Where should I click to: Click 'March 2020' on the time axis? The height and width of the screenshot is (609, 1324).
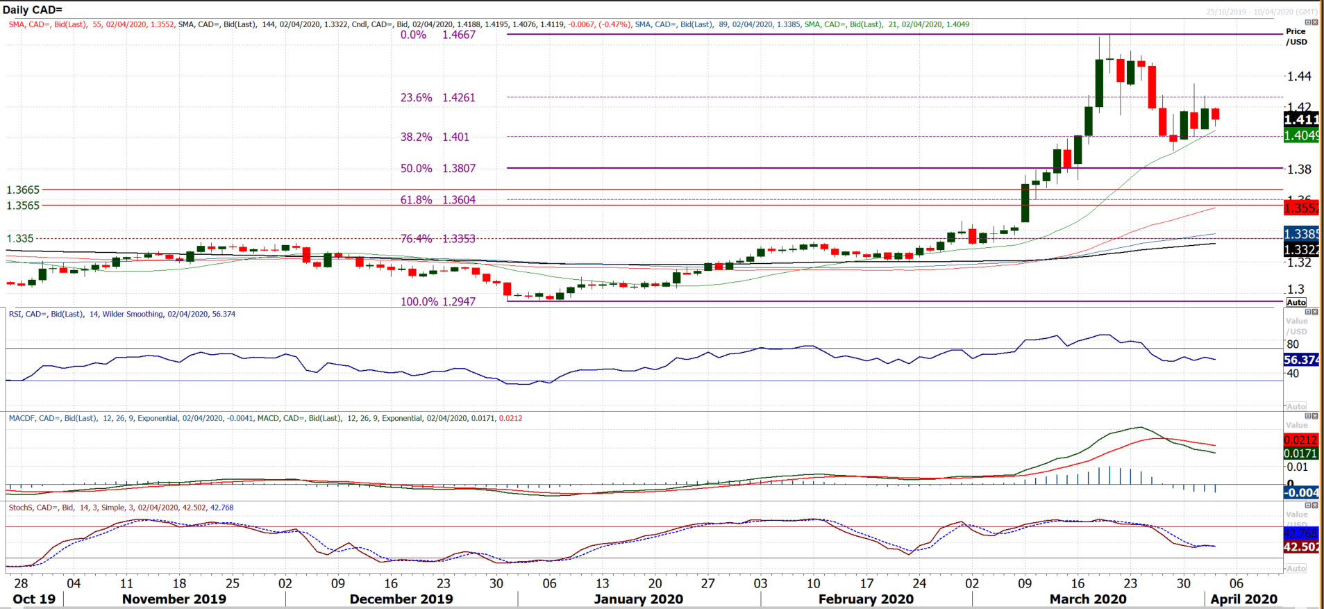[x=1088, y=599]
